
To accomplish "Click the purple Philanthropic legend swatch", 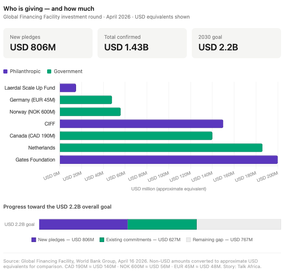I will pyautogui.click(x=5, y=71).
